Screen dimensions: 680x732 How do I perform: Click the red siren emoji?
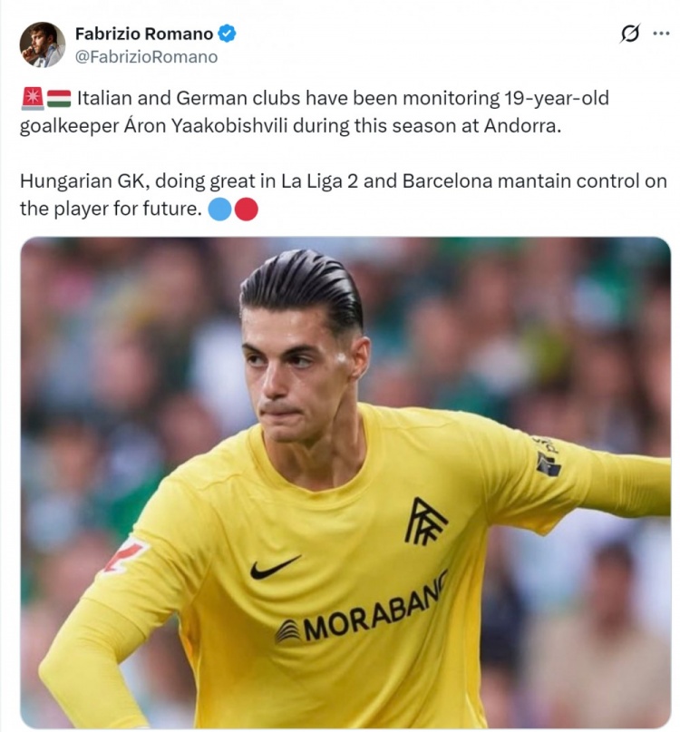33,99
